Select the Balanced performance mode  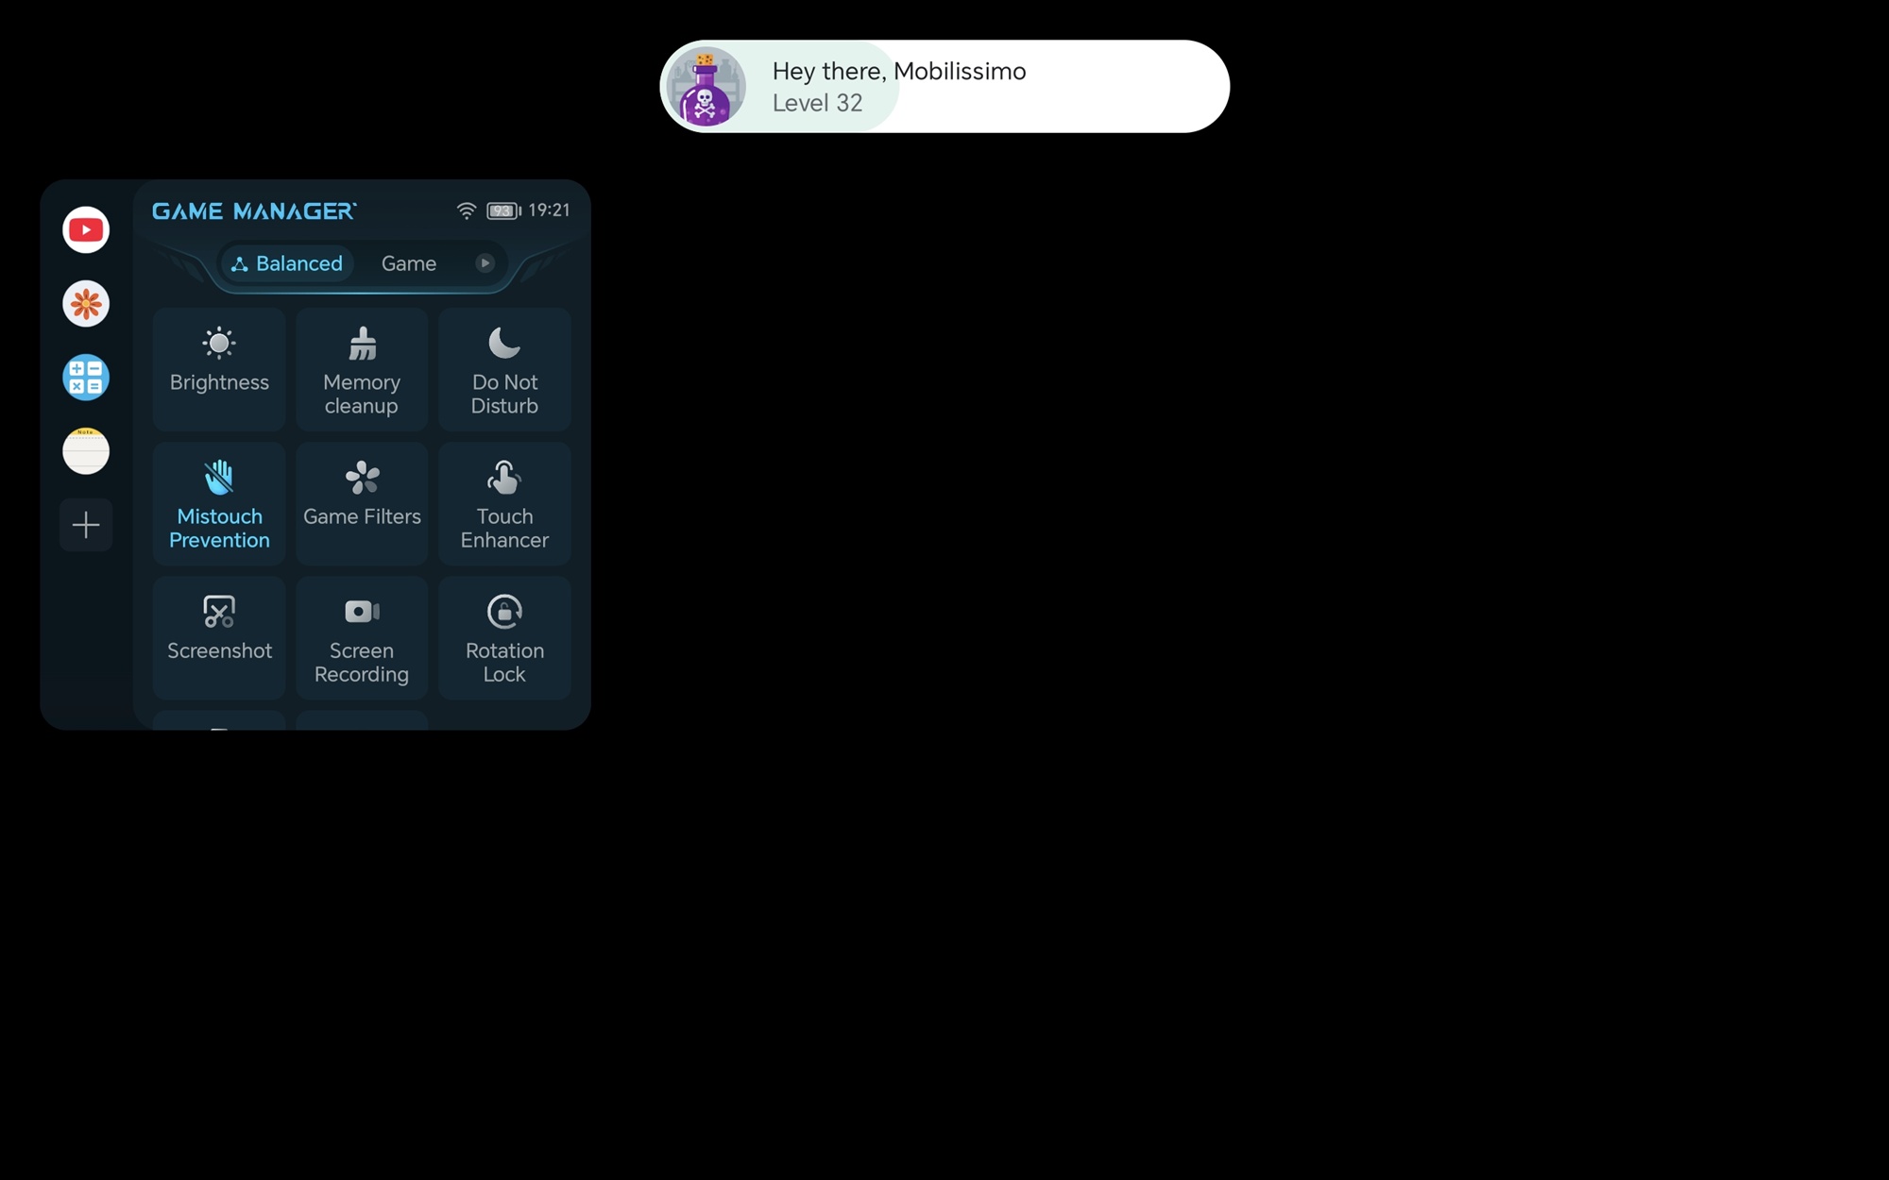[x=287, y=263]
